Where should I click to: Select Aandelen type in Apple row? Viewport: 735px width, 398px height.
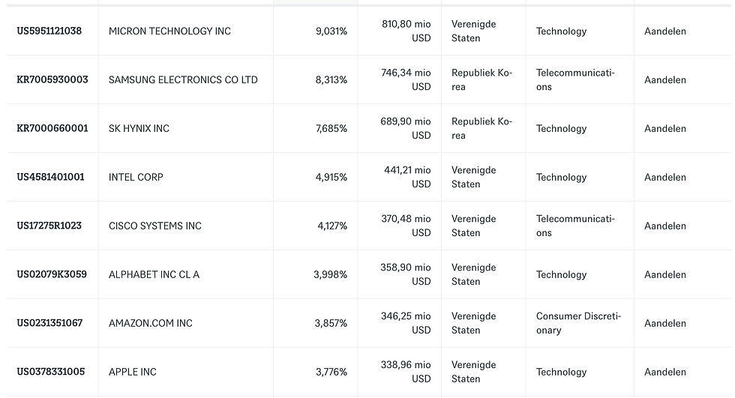point(665,372)
